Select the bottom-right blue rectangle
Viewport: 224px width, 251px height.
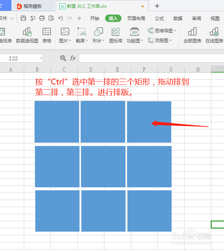pyautogui.click(x=149, y=211)
